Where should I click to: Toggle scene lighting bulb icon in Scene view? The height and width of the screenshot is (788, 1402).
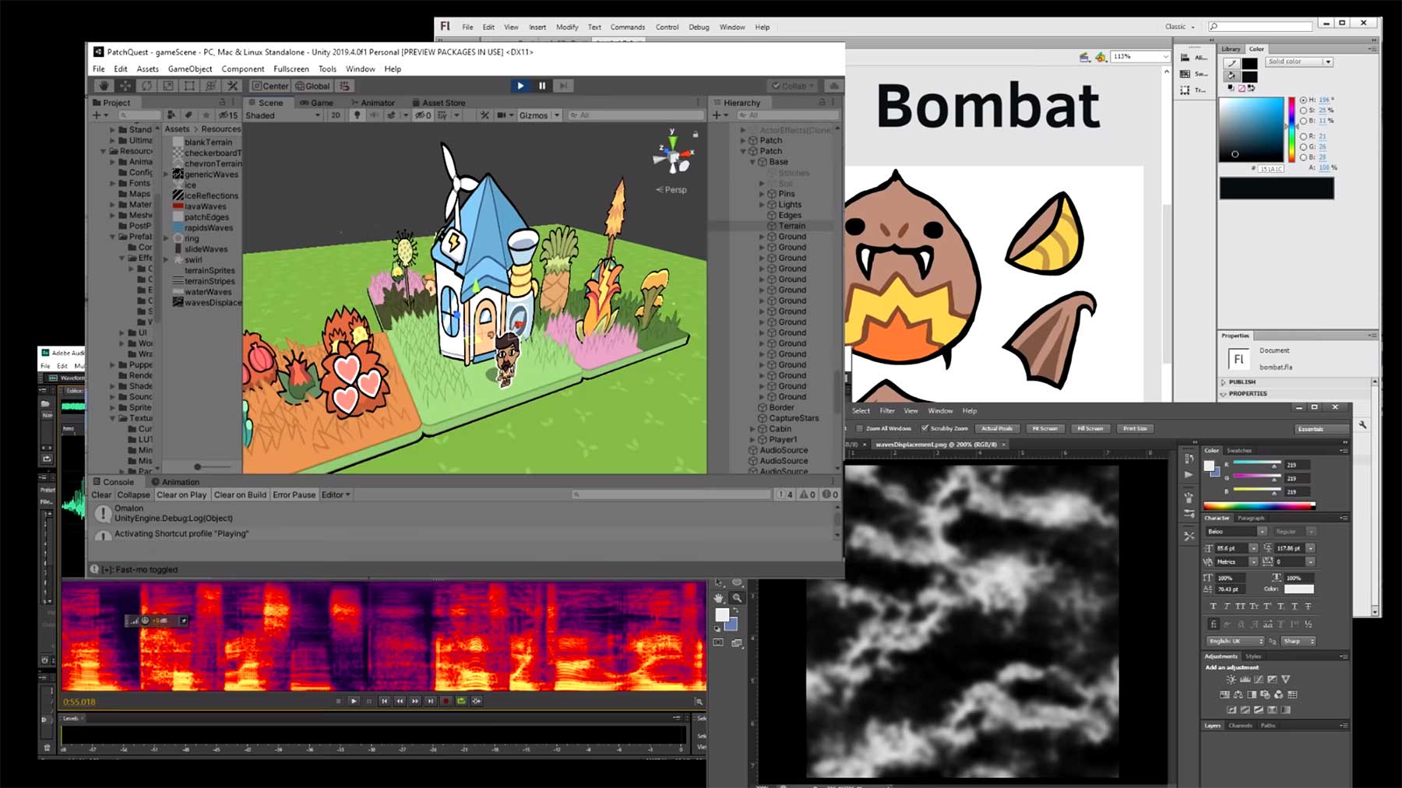pyautogui.click(x=357, y=115)
